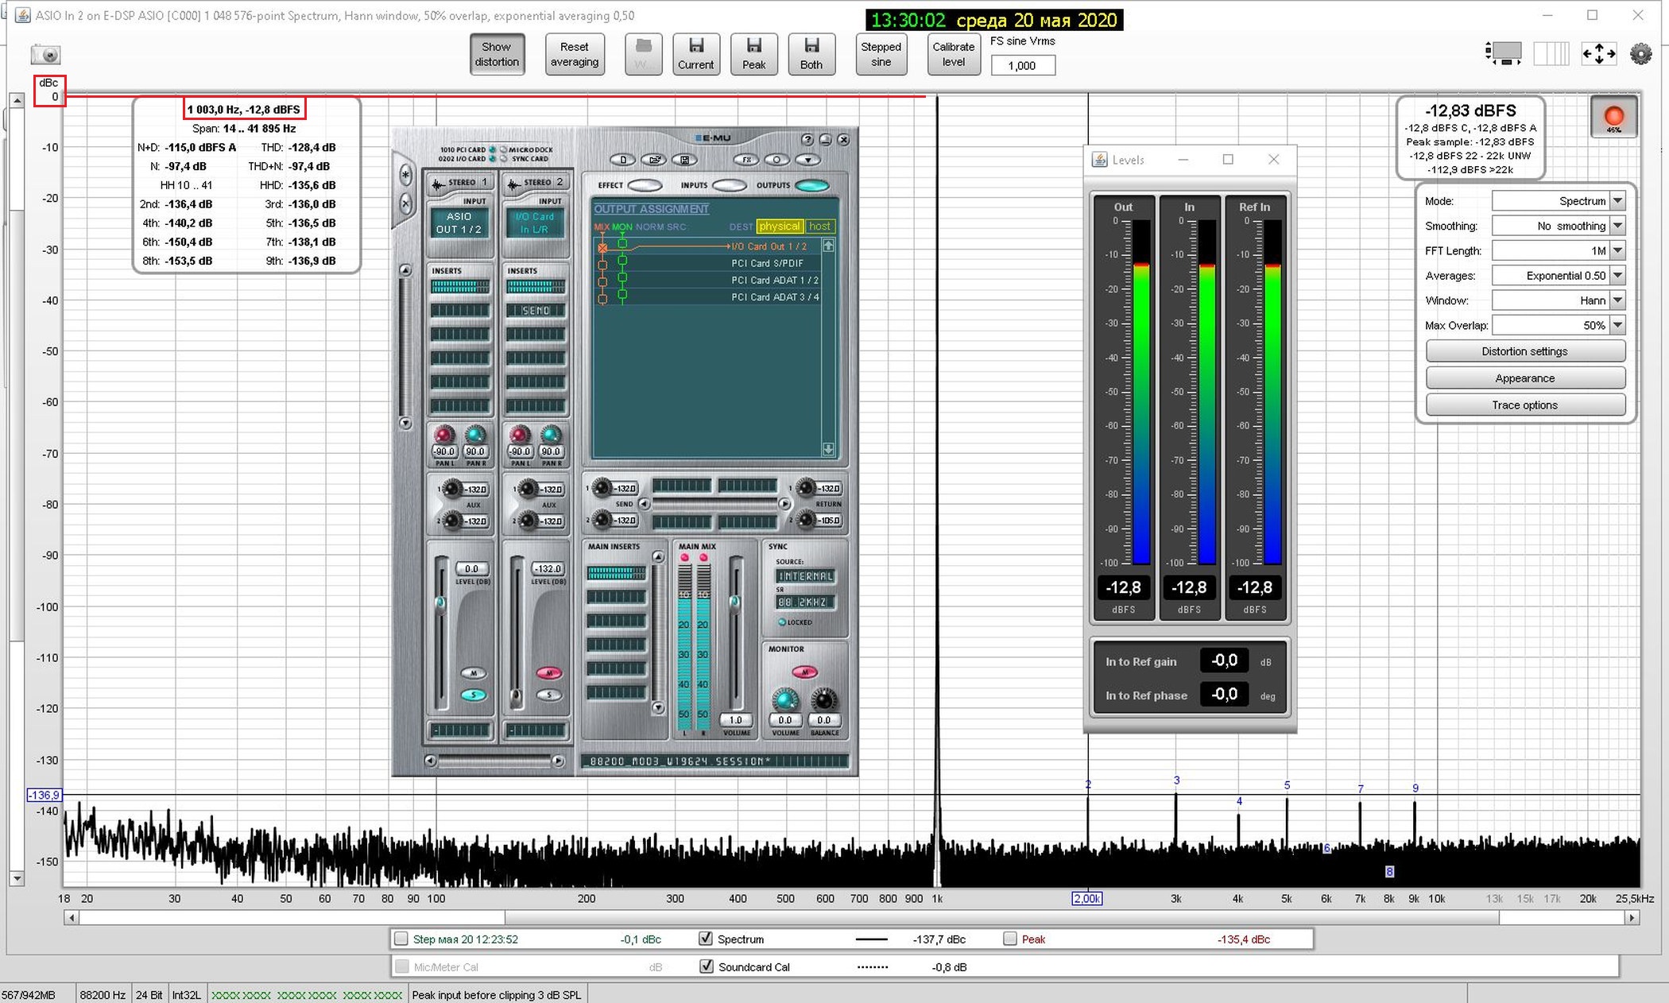Switch to the E-MU Inputs tab

(729, 185)
